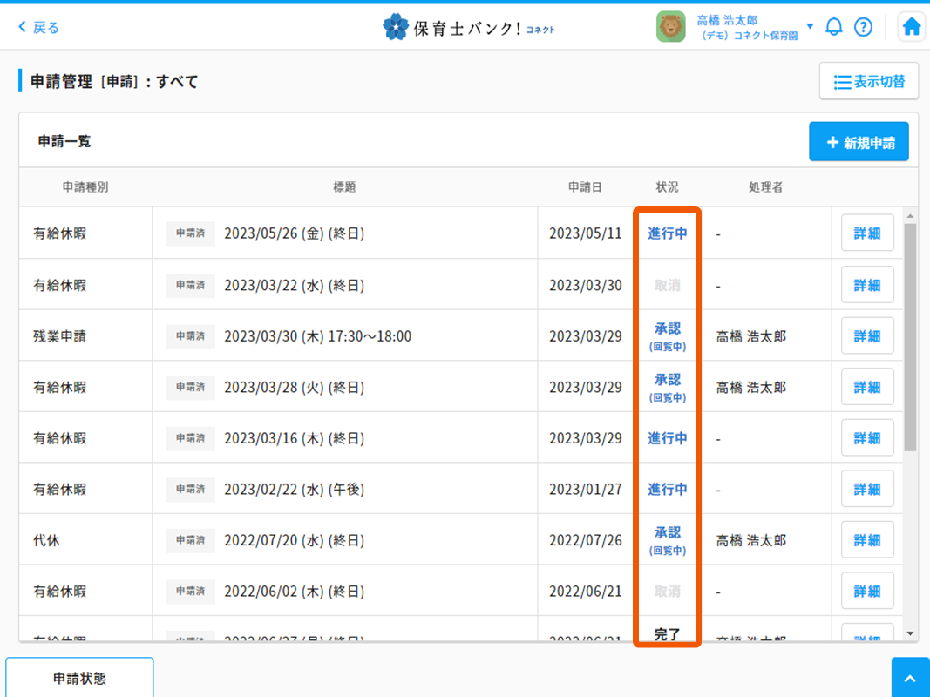
Task: Click the 新規申請 button
Action: click(859, 142)
